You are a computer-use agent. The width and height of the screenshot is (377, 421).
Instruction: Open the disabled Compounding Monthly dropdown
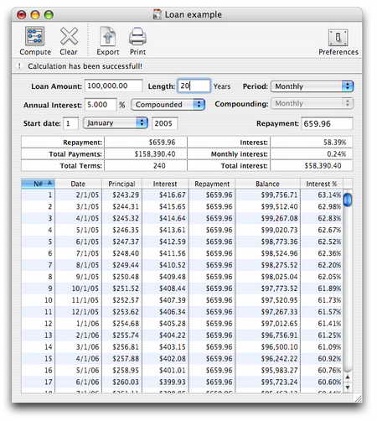(312, 103)
